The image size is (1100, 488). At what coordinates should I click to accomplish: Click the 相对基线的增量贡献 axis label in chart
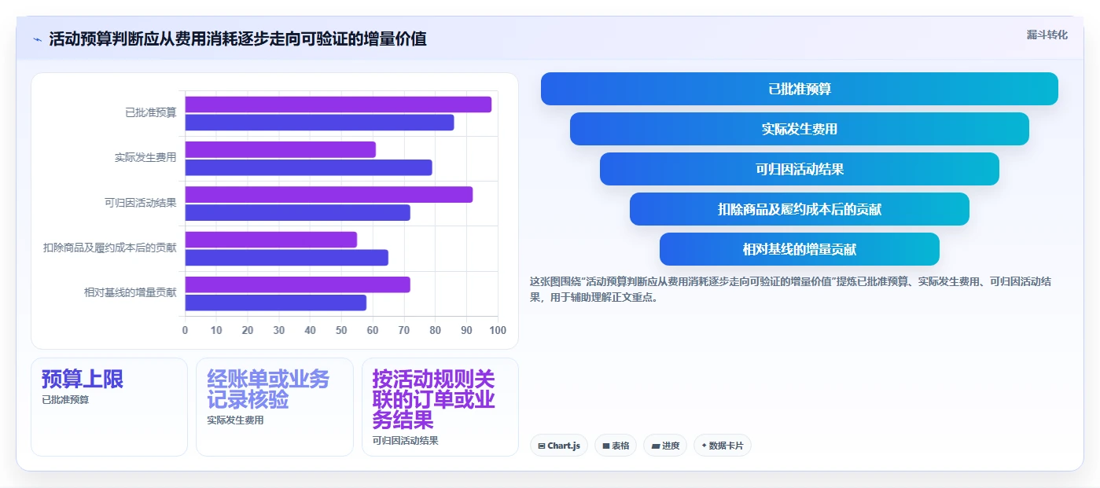pyautogui.click(x=130, y=292)
